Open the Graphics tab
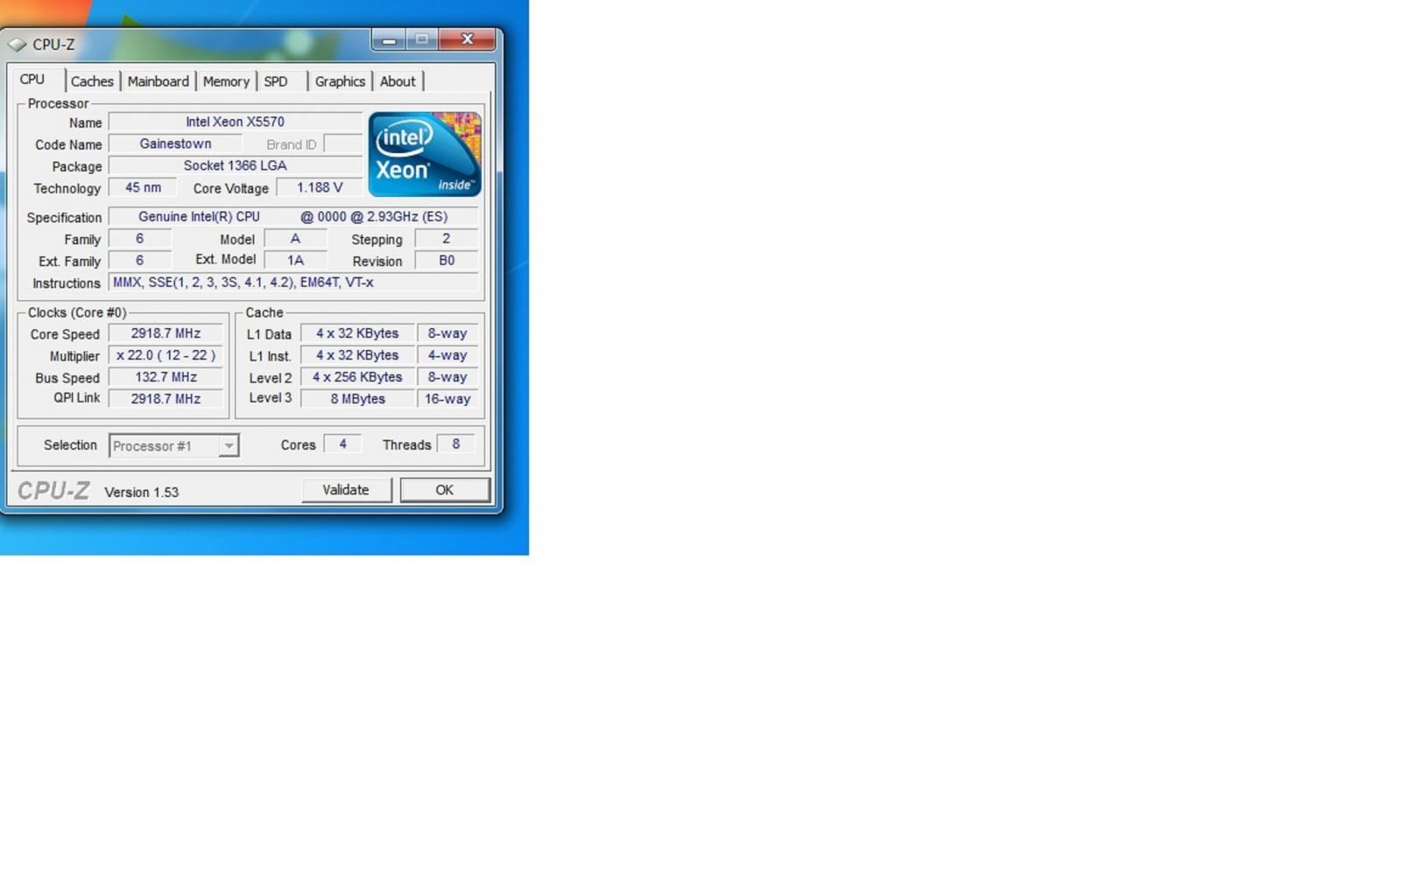The image size is (1401, 875). [x=340, y=81]
